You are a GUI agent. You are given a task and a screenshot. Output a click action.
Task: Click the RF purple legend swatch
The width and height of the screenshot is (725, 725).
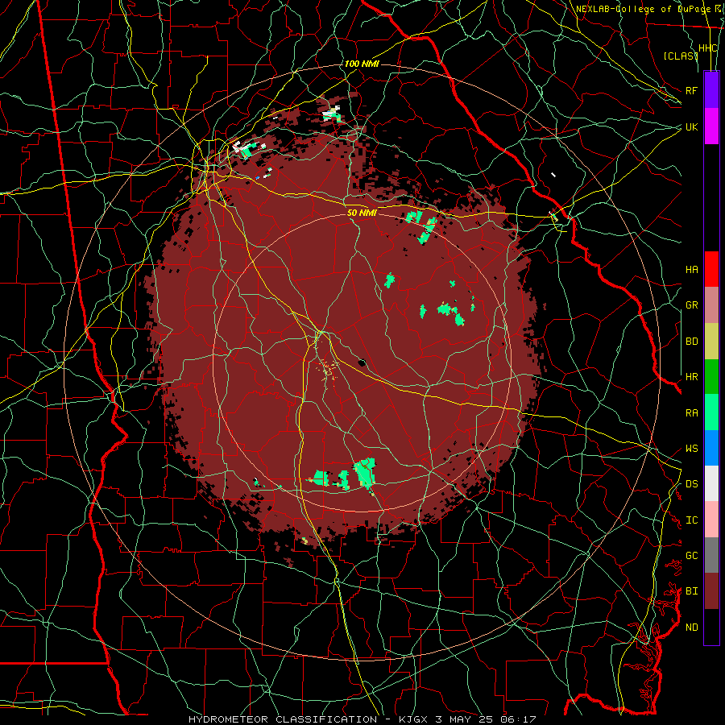[711, 90]
